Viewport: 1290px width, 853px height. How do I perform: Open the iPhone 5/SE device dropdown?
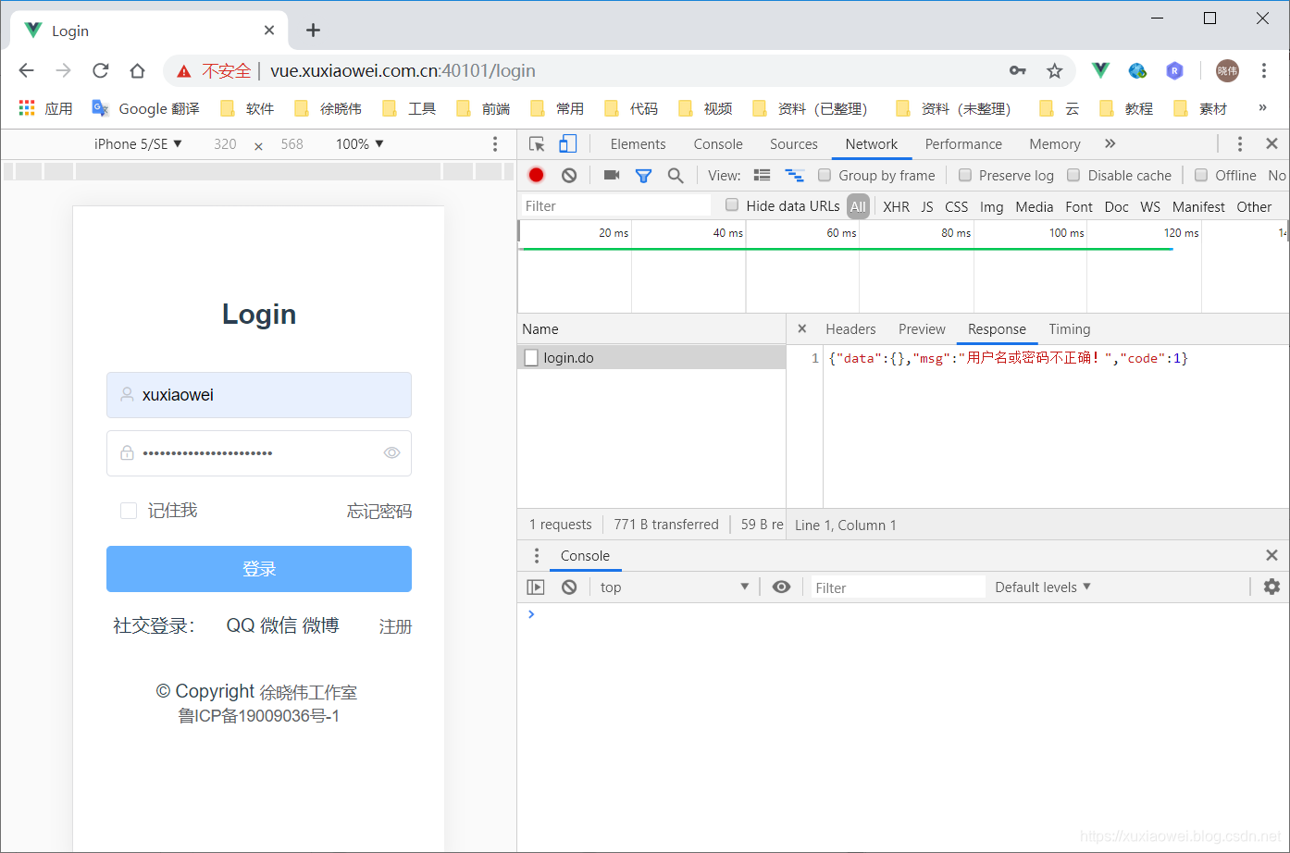(137, 143)
